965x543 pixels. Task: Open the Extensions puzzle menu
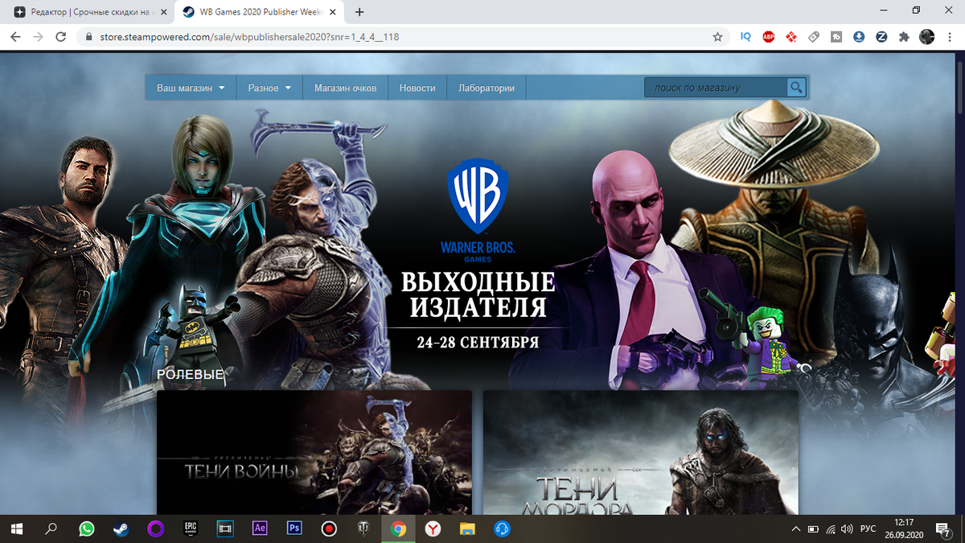click(904, 37)
